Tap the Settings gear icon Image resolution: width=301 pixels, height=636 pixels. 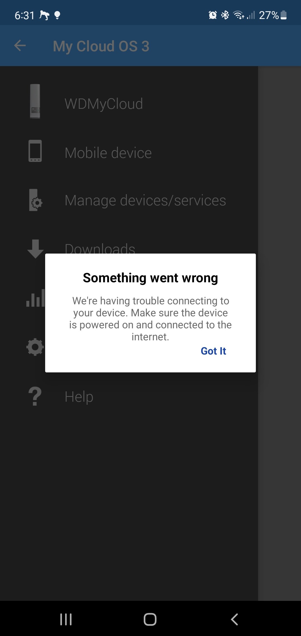click(35, 347)
